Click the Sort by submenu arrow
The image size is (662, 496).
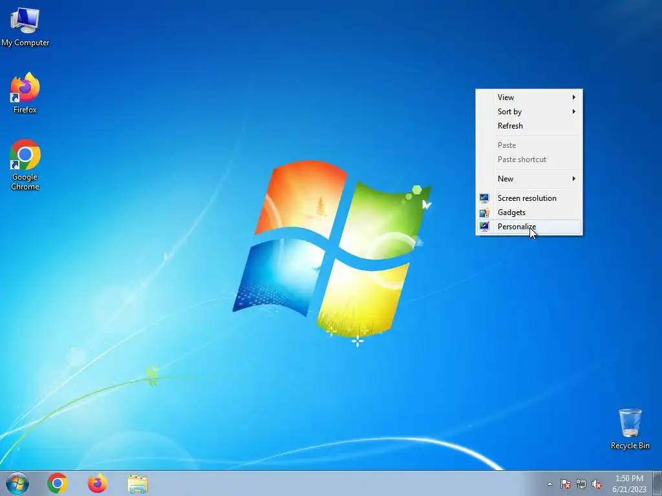pyautogui.click(x=574, y=112)
